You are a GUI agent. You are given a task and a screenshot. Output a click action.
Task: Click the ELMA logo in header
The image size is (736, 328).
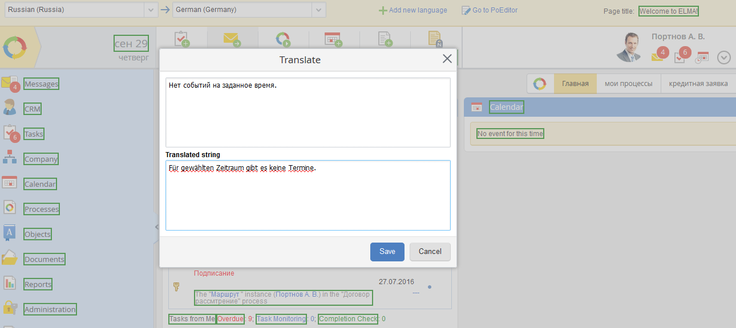pos(15,48)
